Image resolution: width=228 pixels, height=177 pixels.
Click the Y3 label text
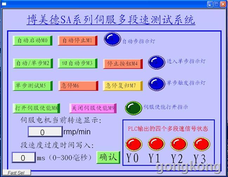[x=200, y=159]
